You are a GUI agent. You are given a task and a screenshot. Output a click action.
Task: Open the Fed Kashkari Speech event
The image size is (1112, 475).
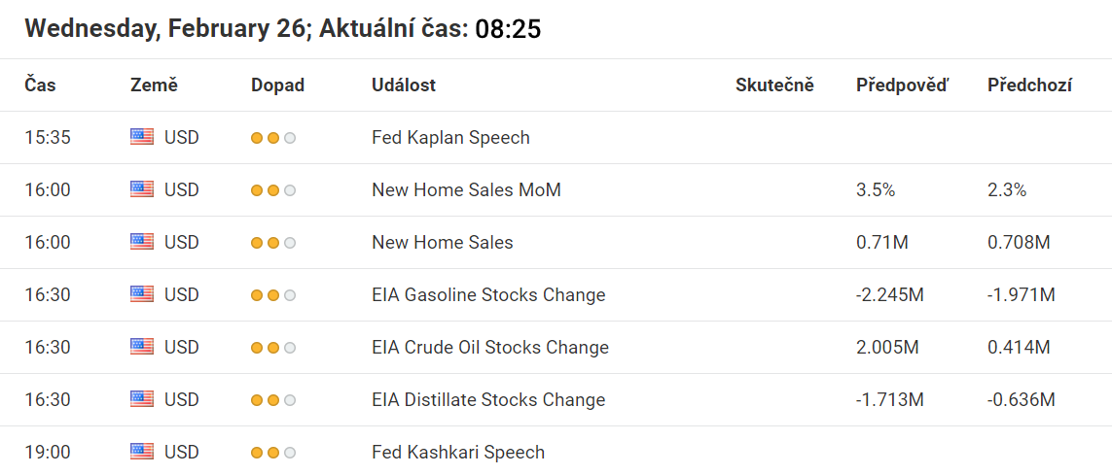pyautogui.click(x=458, y=452)
